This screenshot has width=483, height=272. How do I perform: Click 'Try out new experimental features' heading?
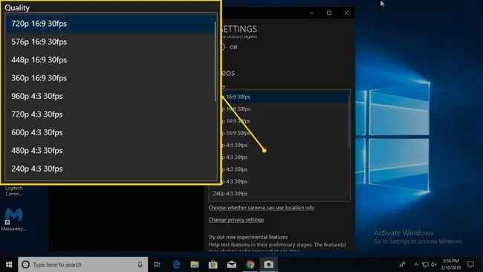click(x=248, y=237)
